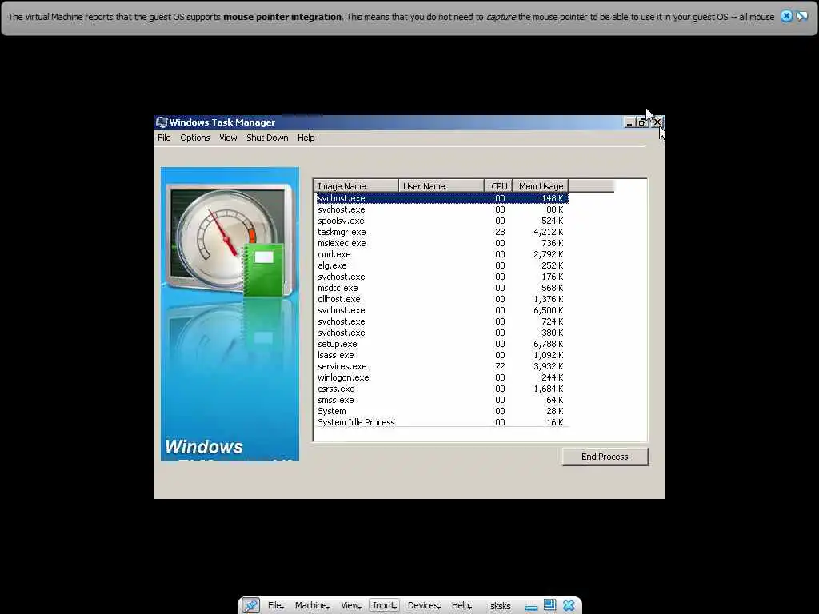
Task: Select the dllhost.exe process
Action: click(x=441, y=299)
